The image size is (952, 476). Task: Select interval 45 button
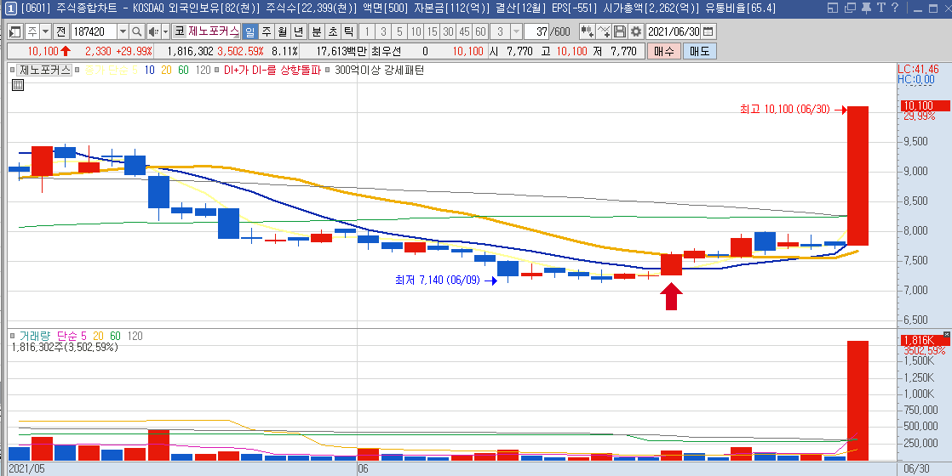pyautogui.click(x=464, y=31)
